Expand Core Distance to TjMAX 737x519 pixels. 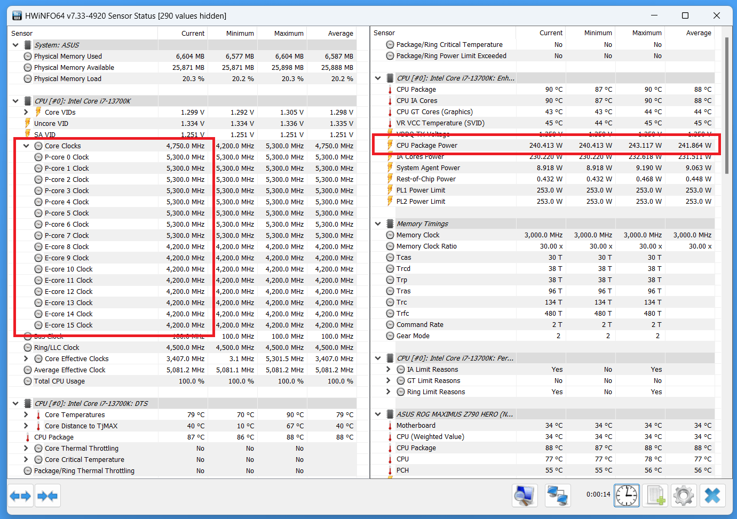[x=26, y=426]
